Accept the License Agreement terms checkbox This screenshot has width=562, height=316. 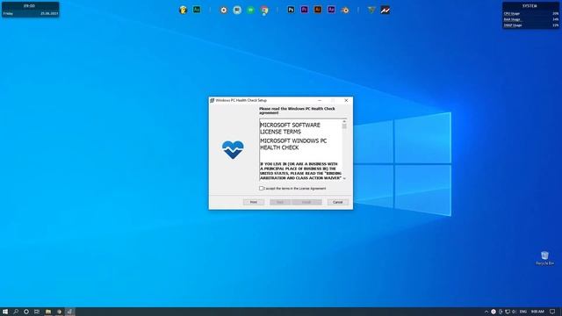(262, 188)
